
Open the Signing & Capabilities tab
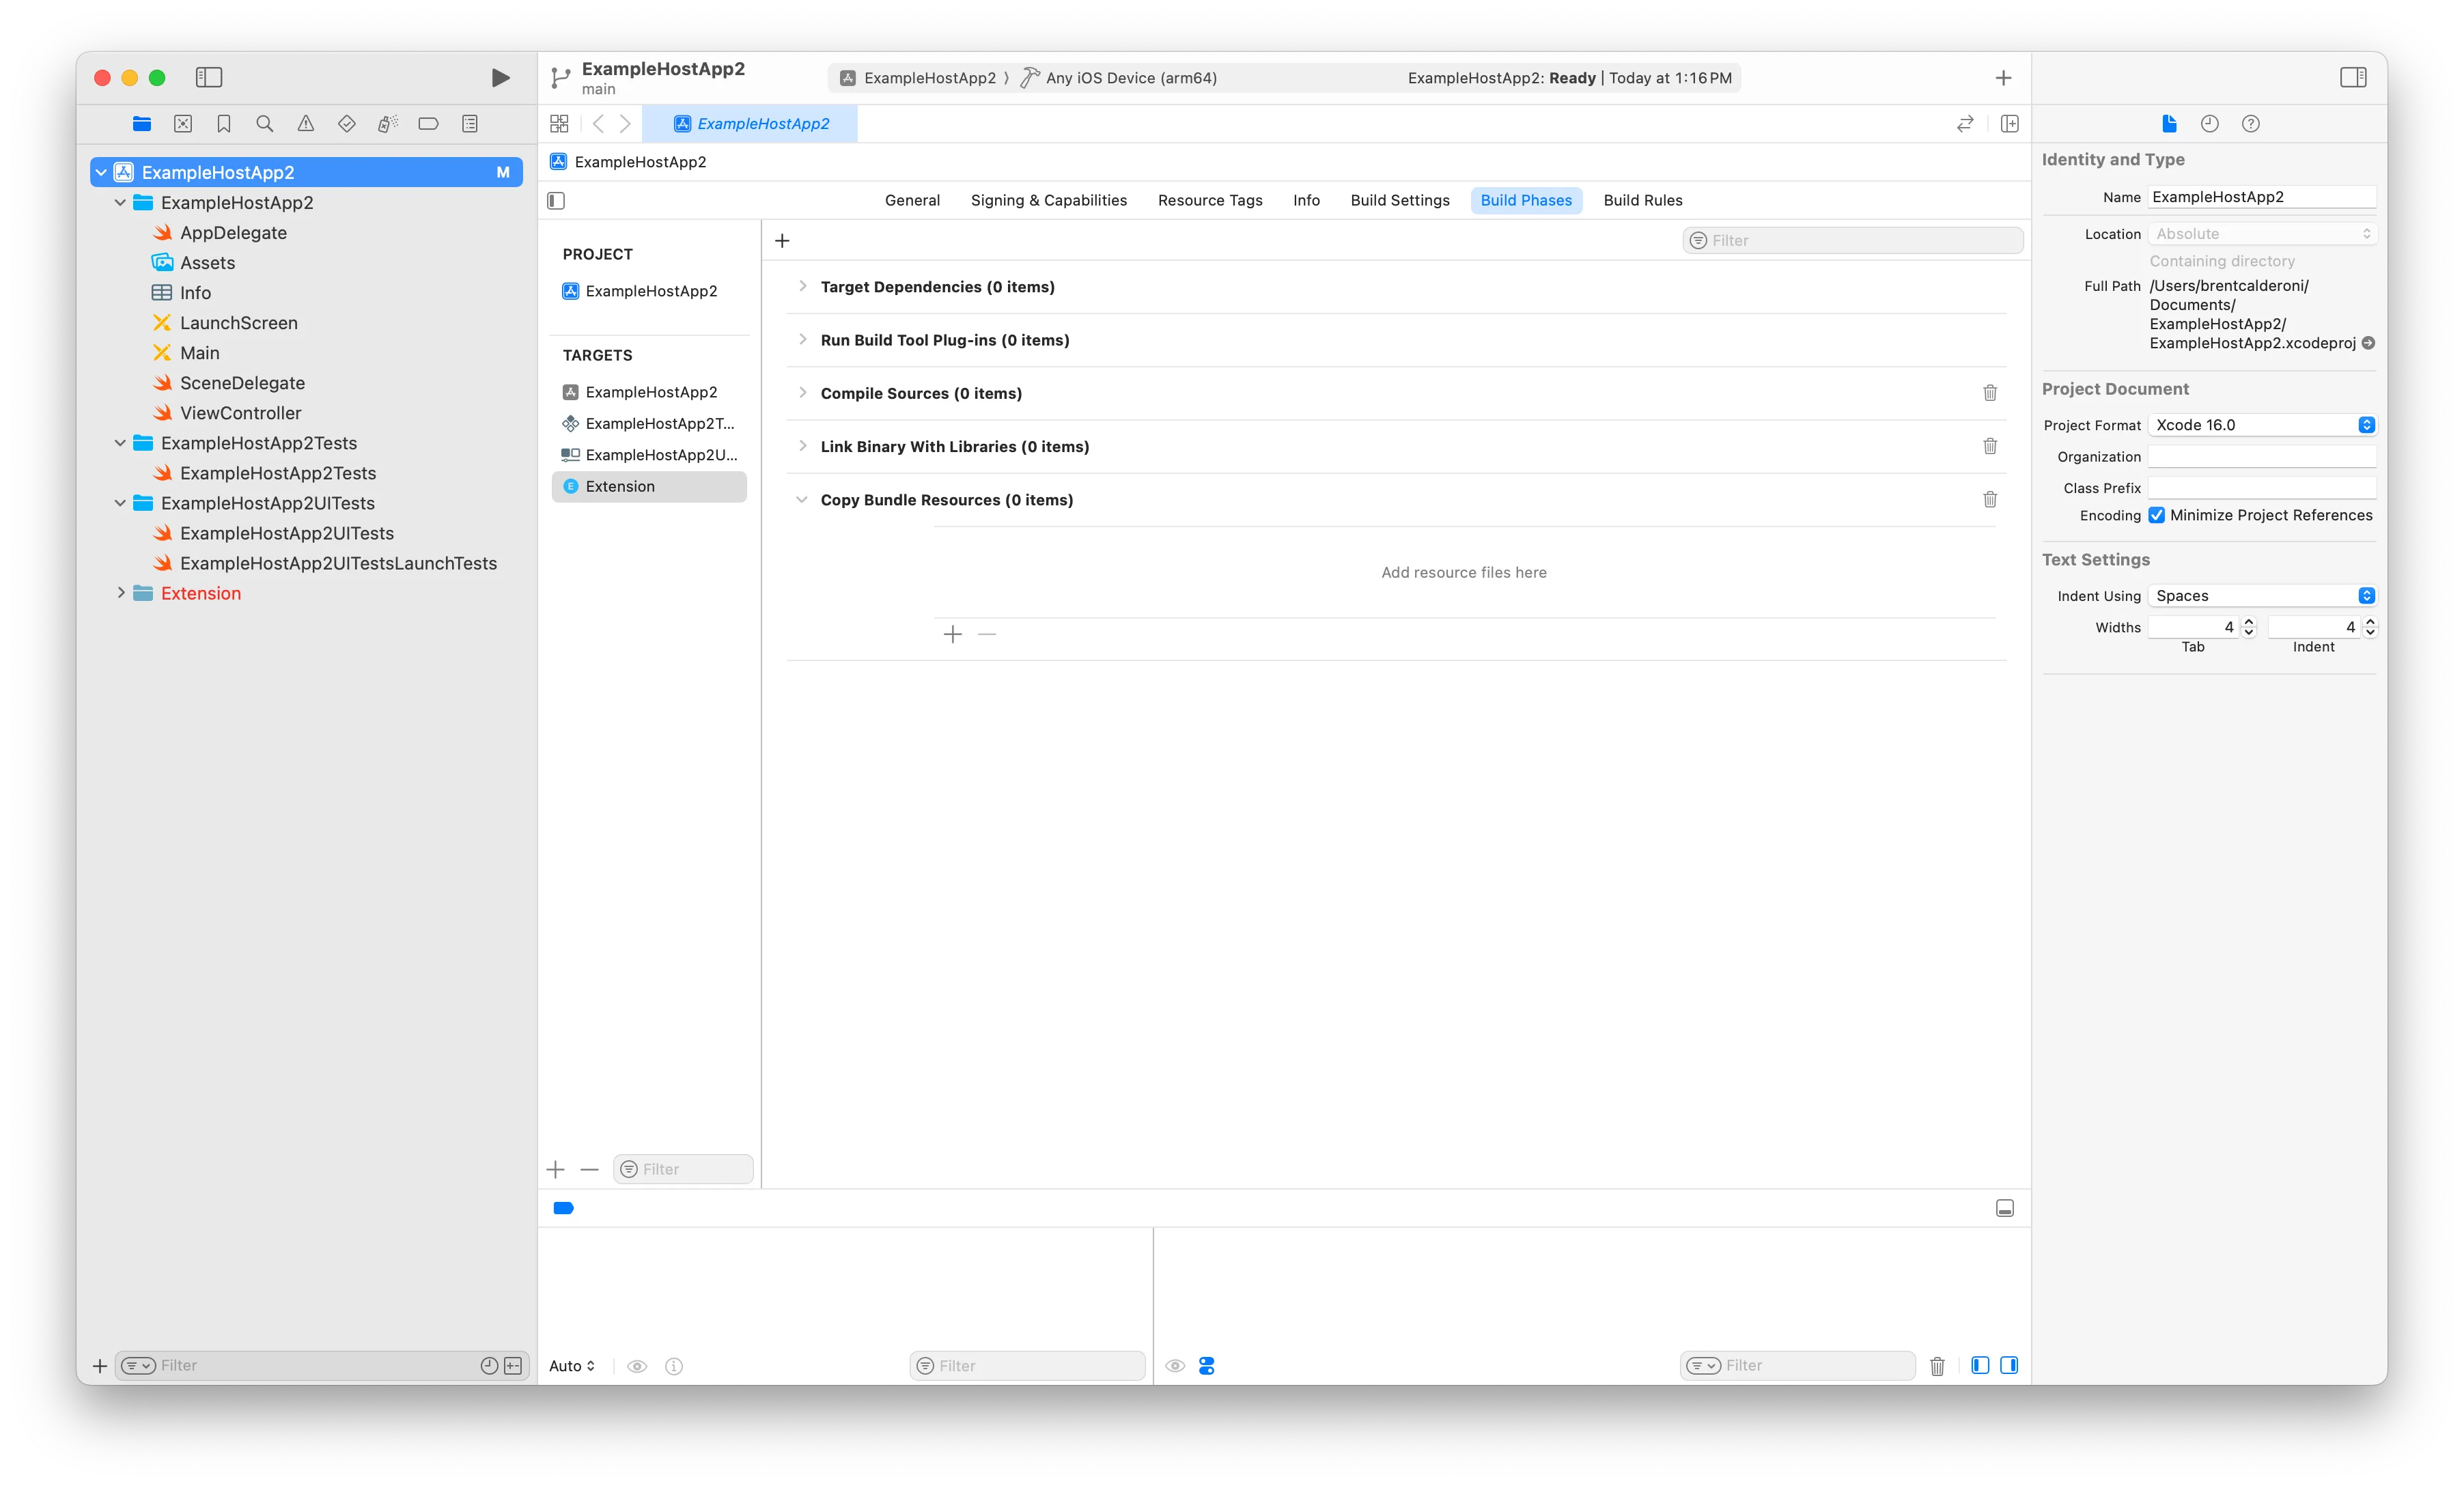tap(1048, 200)
